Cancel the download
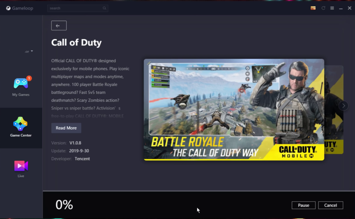Viewport: 355px width, 219px height. (x=330, y=205)
